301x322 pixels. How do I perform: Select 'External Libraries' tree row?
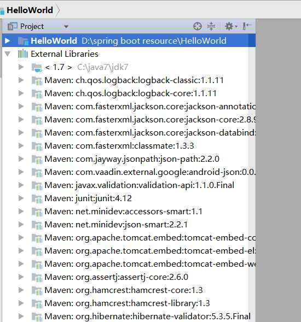(x=129, y=54)
